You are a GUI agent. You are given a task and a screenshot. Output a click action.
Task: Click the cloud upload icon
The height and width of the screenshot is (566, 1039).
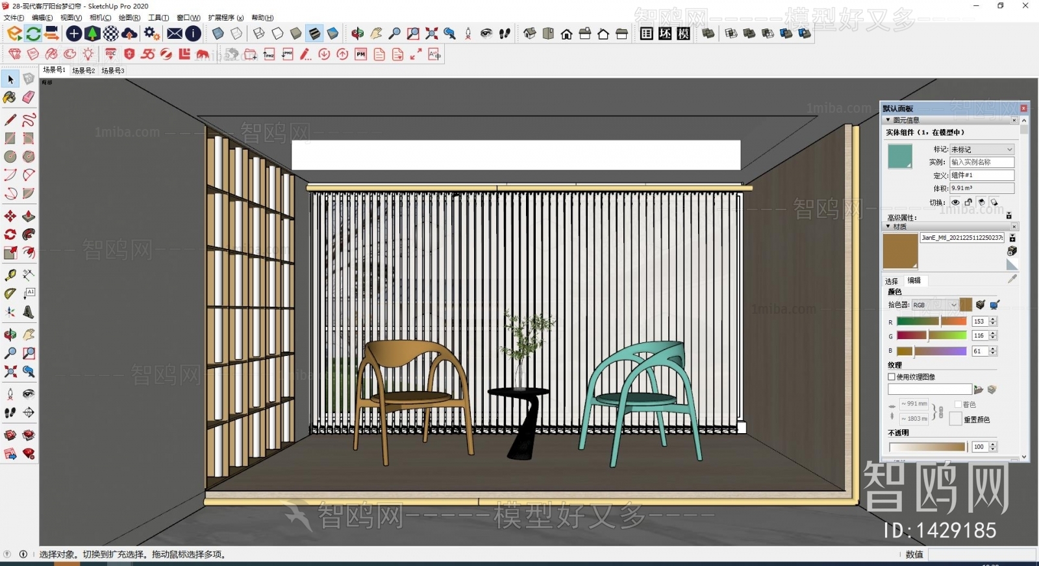(129, 33)
